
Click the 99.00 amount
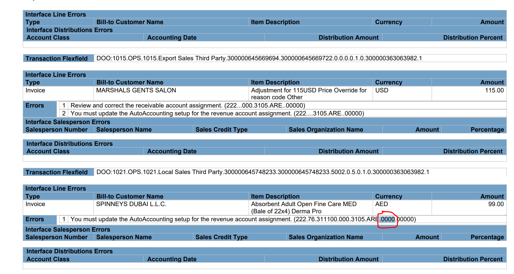pyautogui.click(x=496, y=204)
